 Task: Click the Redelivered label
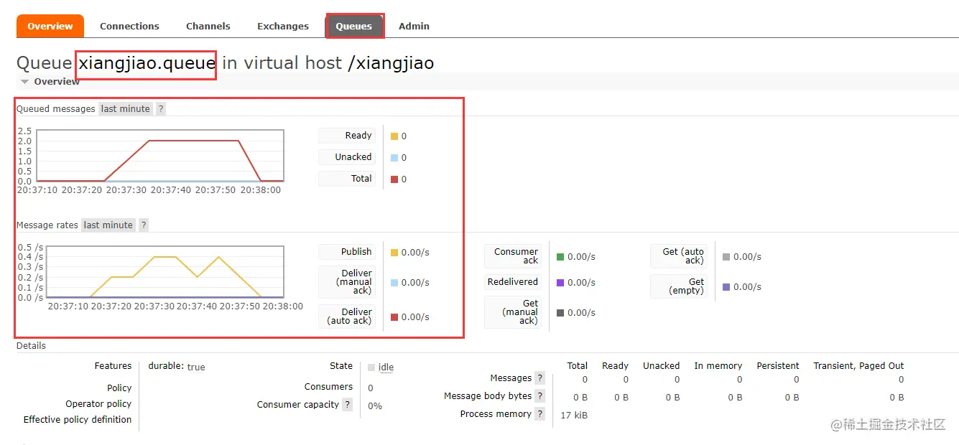[x=513, y=282]
